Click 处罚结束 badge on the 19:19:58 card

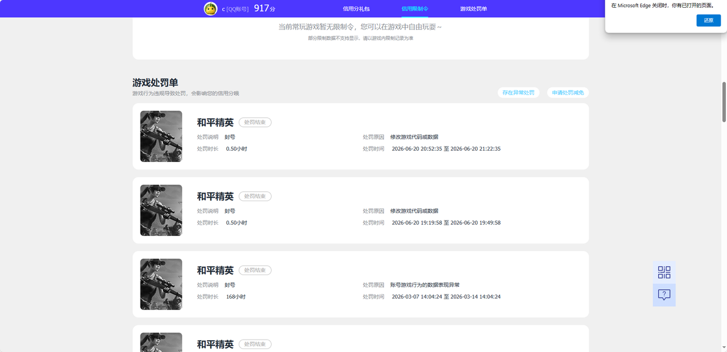coord(255,197)
